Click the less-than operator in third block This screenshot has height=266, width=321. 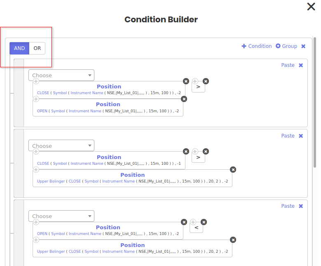(196, 228)
